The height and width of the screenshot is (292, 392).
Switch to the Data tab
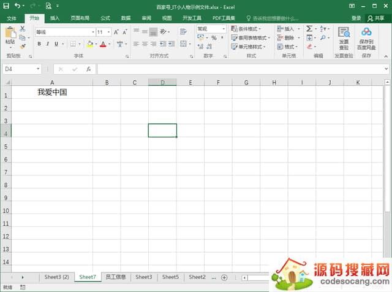pos(126,18)
